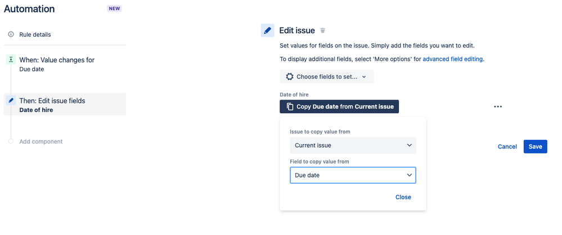The image size is (562, 235).
Task: Click the pencil icon beside Then: Edit issue fields
Action: click(x=11, y=101)
